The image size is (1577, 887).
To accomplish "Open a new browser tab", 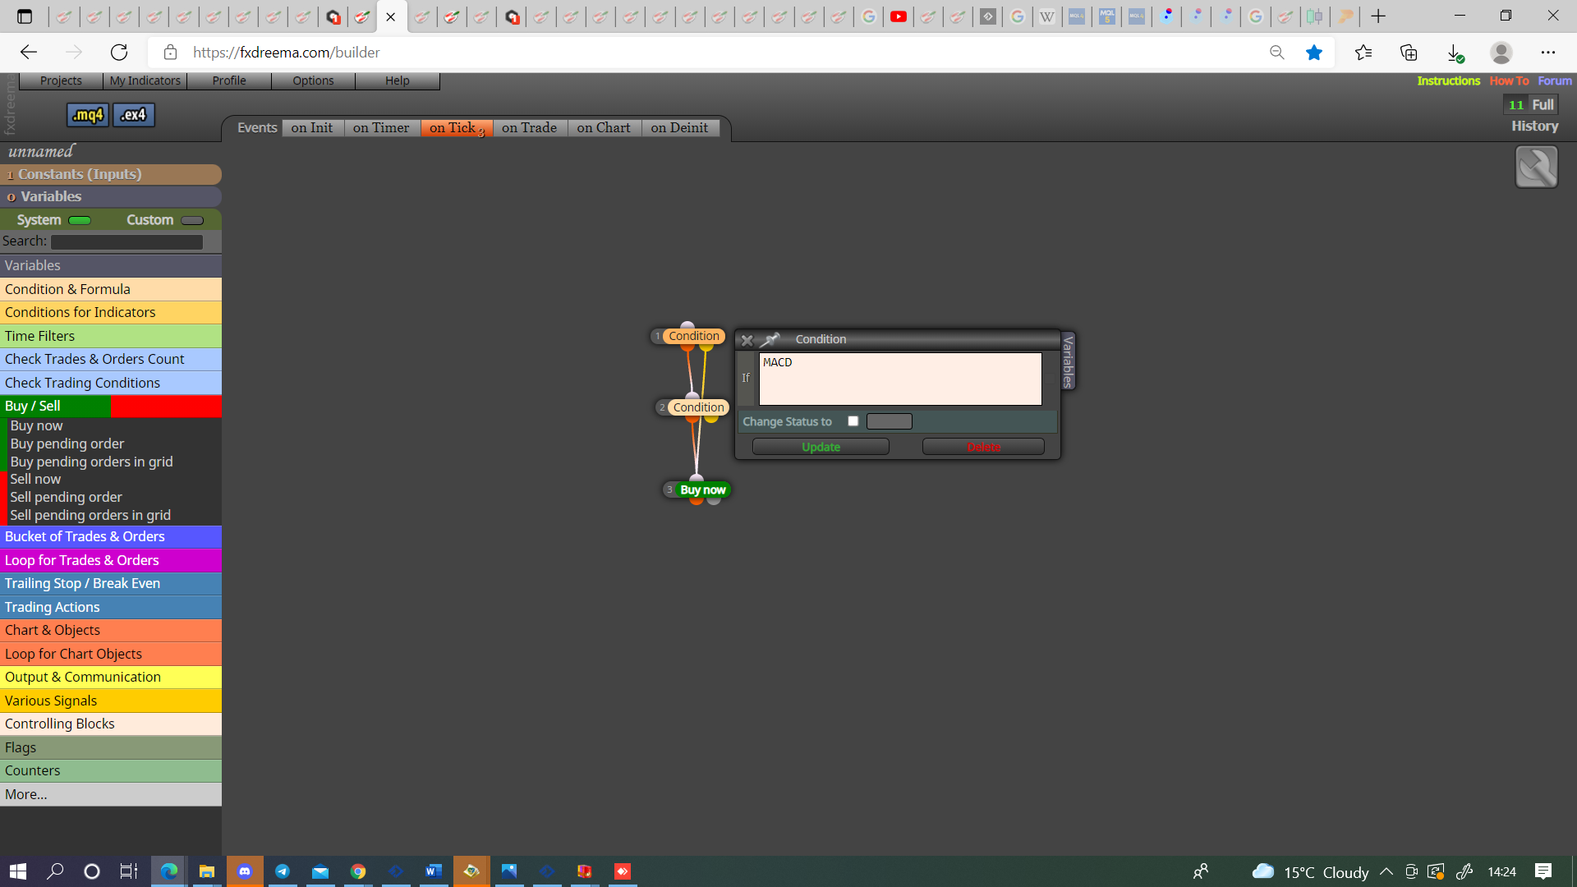I will pyautogui.click(x=1378, y=16).
